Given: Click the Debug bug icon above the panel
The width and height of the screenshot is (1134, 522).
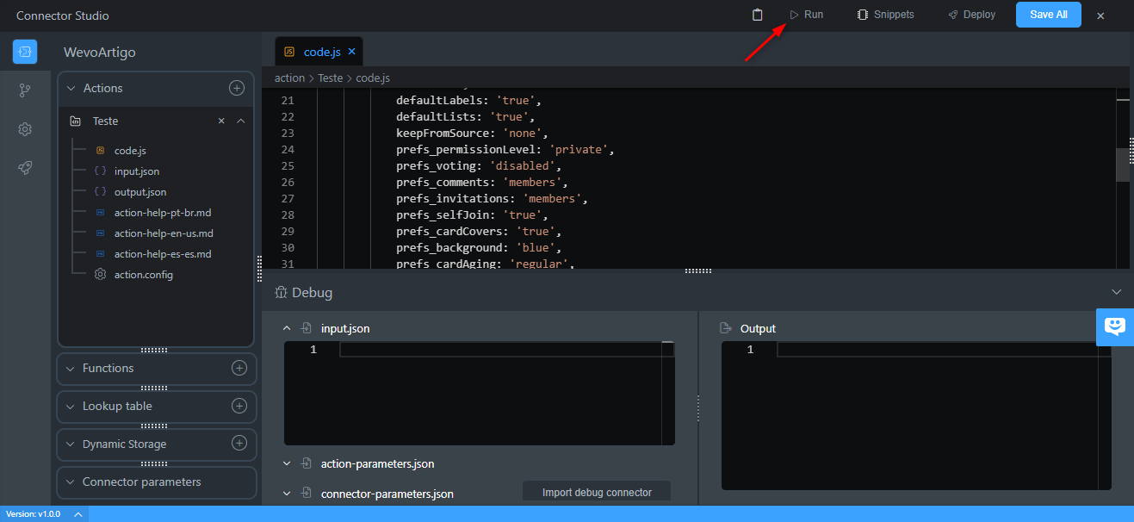Looking at the screenshot, I should [x=281, y=292].
